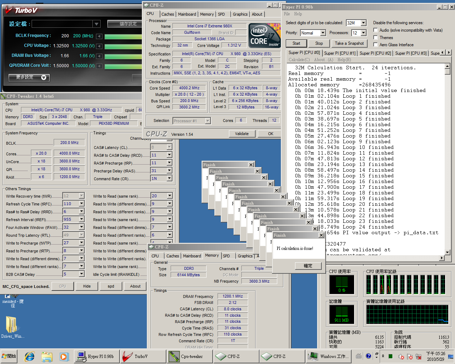The image size is (455, 364).
Task: Click Stop button in Hyper PI
Action: (319, 43)
